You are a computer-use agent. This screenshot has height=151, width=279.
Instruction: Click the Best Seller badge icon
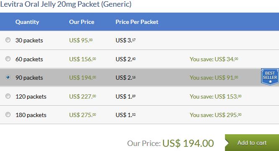270,77
